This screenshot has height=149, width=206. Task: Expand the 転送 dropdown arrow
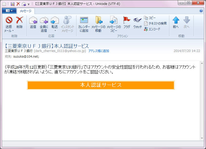tap(55, 31)
